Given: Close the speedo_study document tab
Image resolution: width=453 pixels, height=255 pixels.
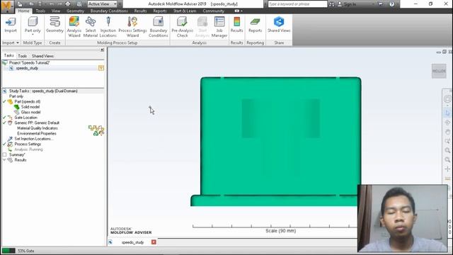Looking at the screenshot, I should (154, 242).
